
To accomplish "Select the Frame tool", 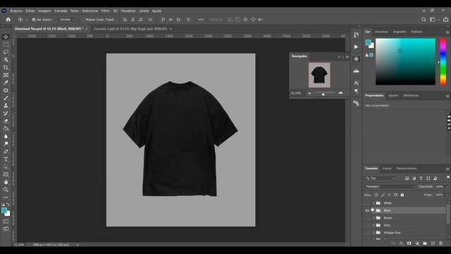I will tap(6, 75).
